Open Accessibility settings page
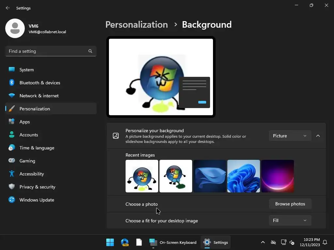This screenshot has height=250, width=334. click(51, 174)
